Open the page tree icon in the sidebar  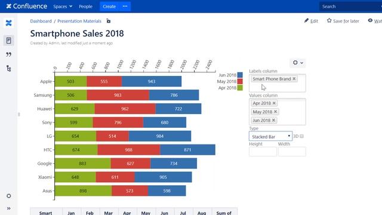point(9,69)
